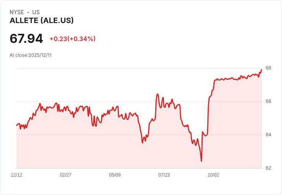
Task: Click the At close:2025/12/11 timestamp
Action: (31, 55)
